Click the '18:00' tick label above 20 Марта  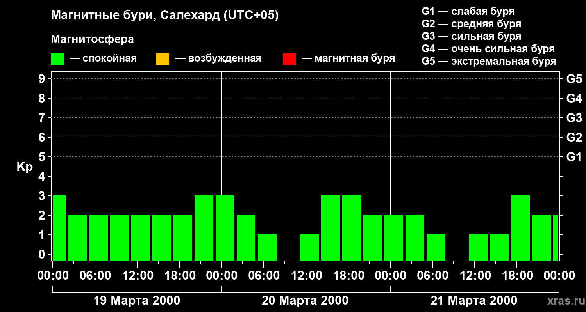[348, 276]
